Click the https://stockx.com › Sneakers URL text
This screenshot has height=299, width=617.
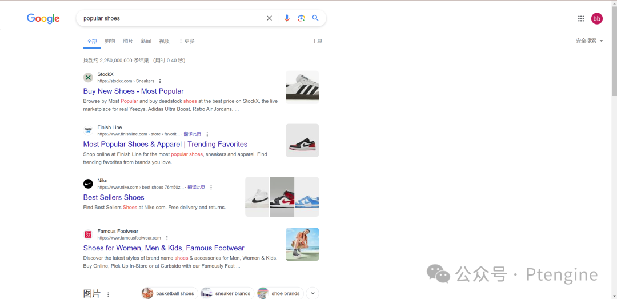(126, 81)
